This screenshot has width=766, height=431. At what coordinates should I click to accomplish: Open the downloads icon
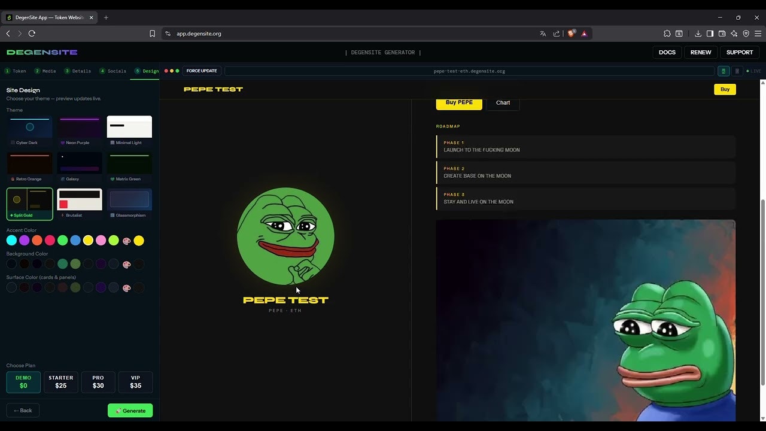(698, 34)
